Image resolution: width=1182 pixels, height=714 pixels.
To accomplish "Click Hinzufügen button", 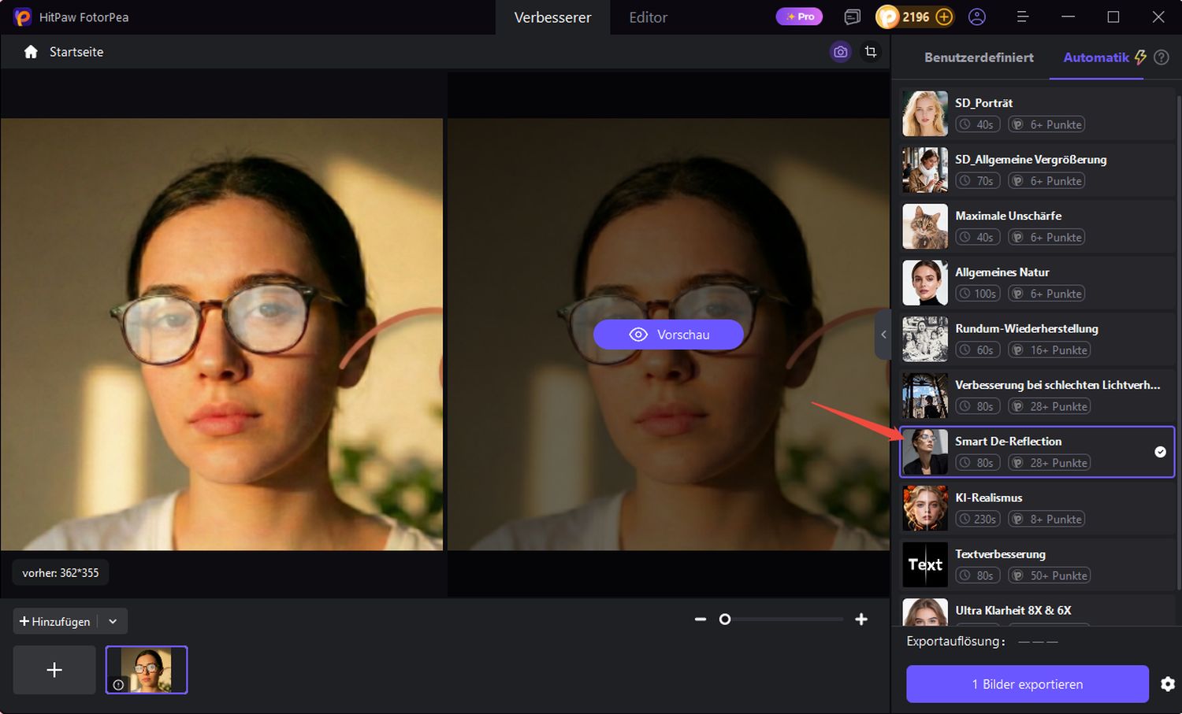I will (x=54, y=621).
